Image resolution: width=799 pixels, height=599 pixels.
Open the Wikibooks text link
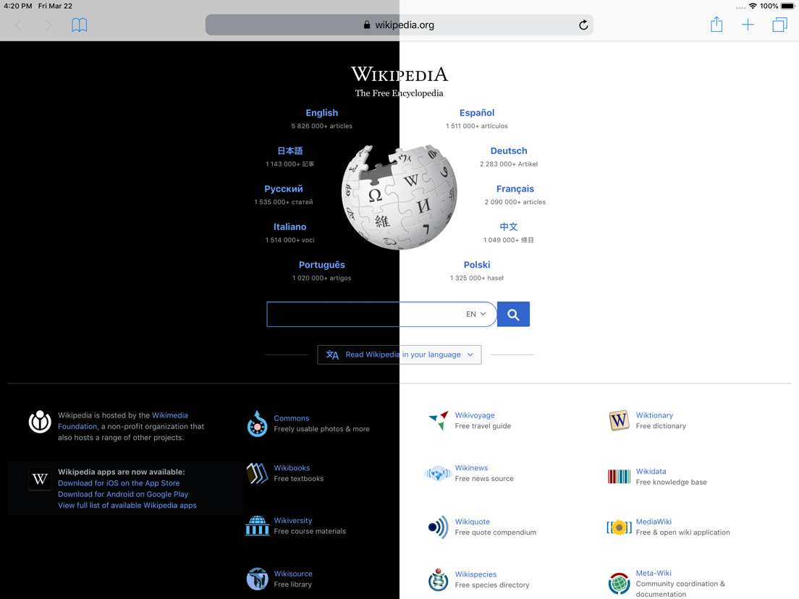pyautogui.click(x=292, y=468)
